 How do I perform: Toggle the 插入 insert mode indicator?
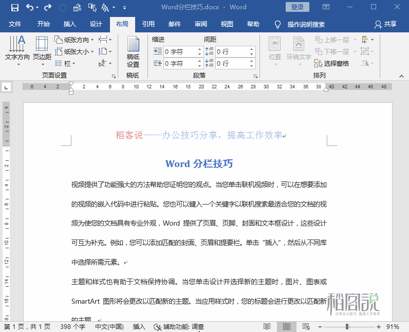139,327
